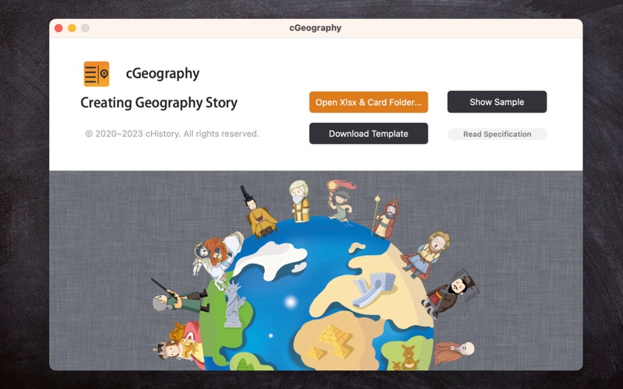This screenshot has width=623, height=389.
Task: Click the white cloud over the globe
Action: click(x=270, y=260)
